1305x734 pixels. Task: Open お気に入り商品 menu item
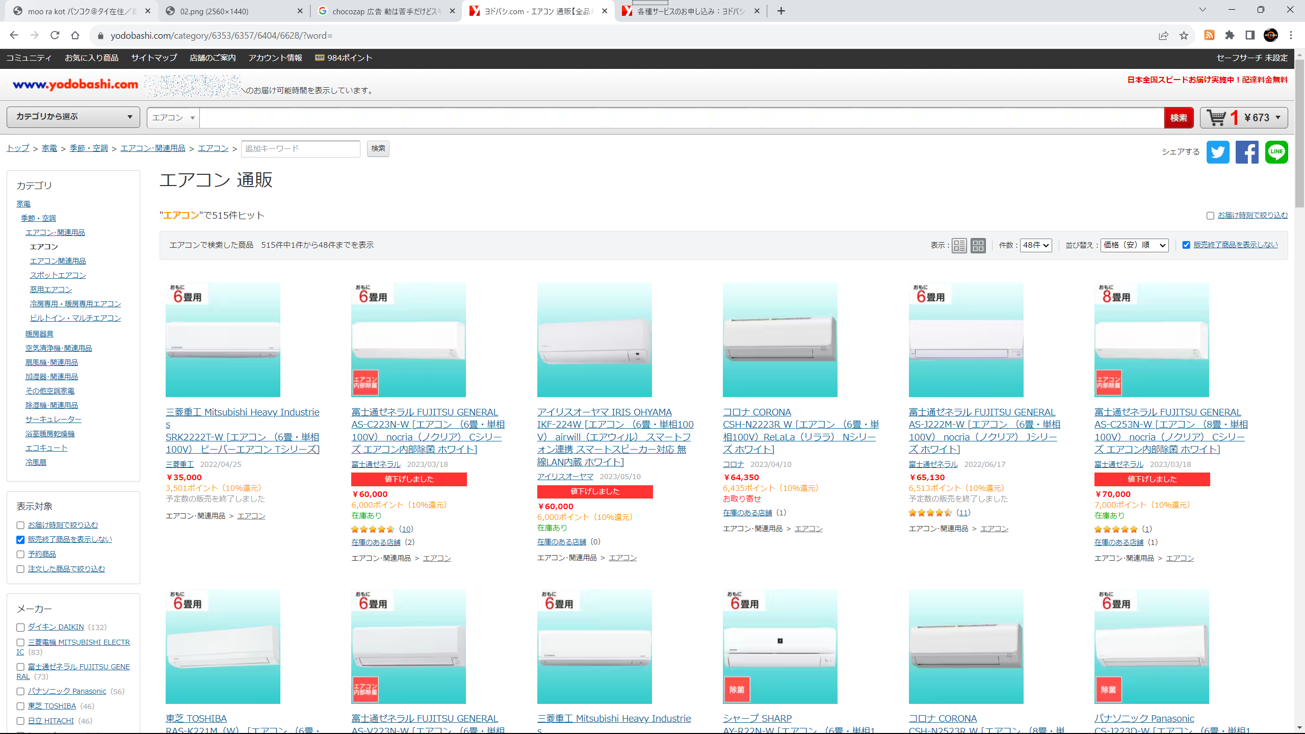tap(92, 58)
